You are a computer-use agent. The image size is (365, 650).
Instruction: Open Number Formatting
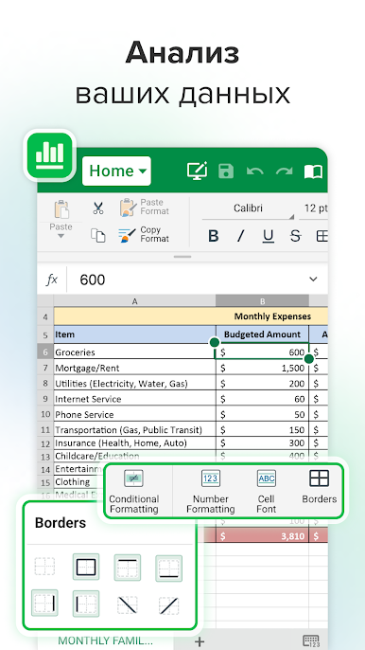click(211, 492)
